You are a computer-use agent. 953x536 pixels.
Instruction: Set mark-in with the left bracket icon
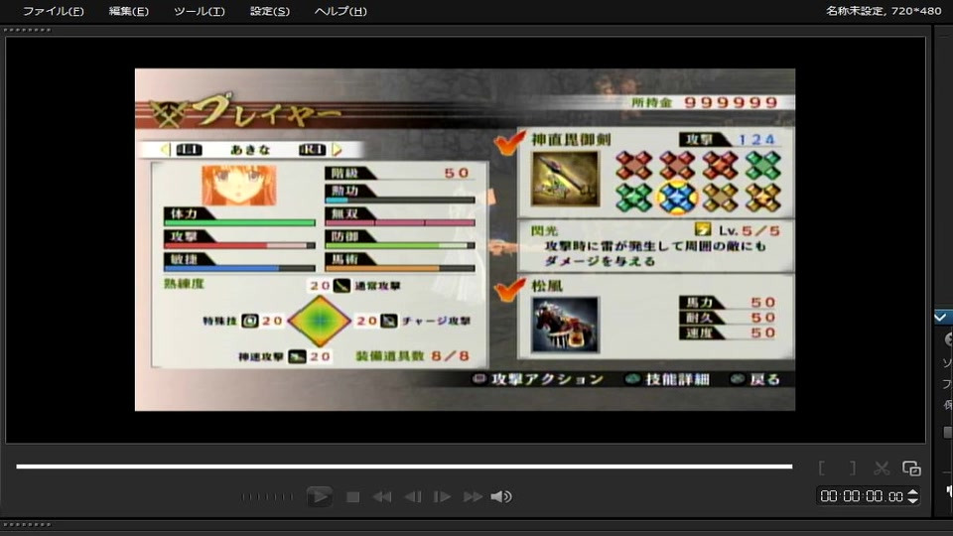[x=822, y=468]
